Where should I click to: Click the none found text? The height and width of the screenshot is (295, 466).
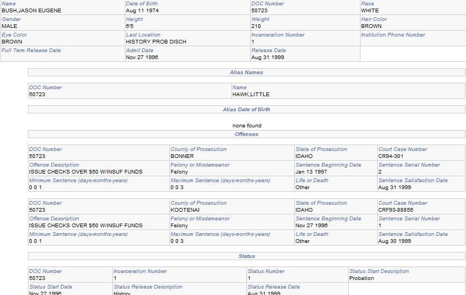pyautogui.click(x=246, y=126)
